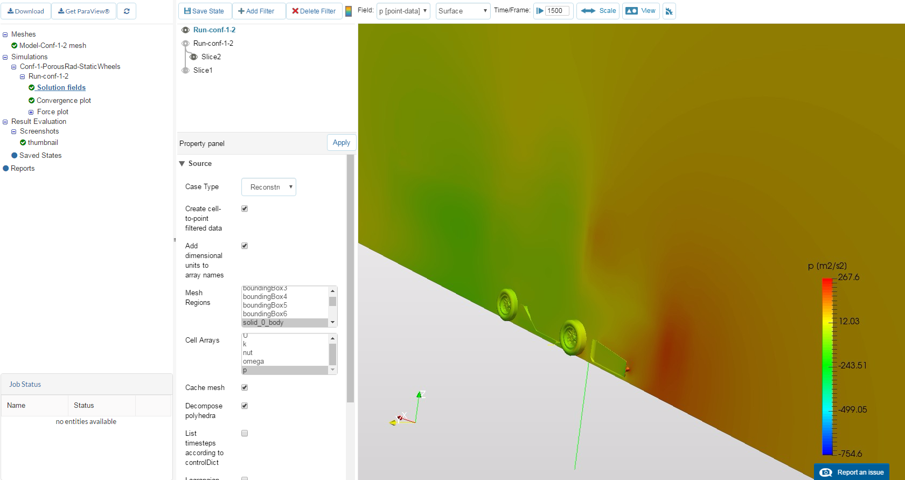
Task: Click the refresh icon button
Action: [x=127, y=11]
